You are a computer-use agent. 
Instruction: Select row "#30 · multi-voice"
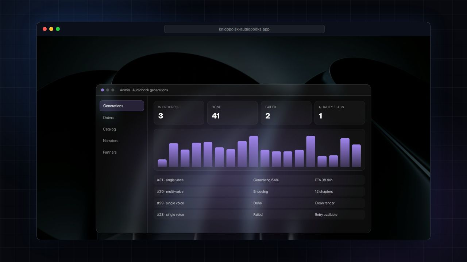[259, 192]
